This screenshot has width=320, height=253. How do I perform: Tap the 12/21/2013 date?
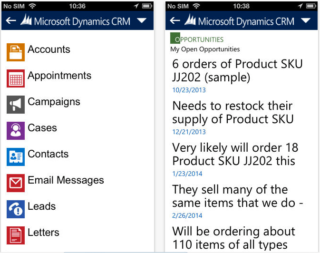tap(189, 132)
